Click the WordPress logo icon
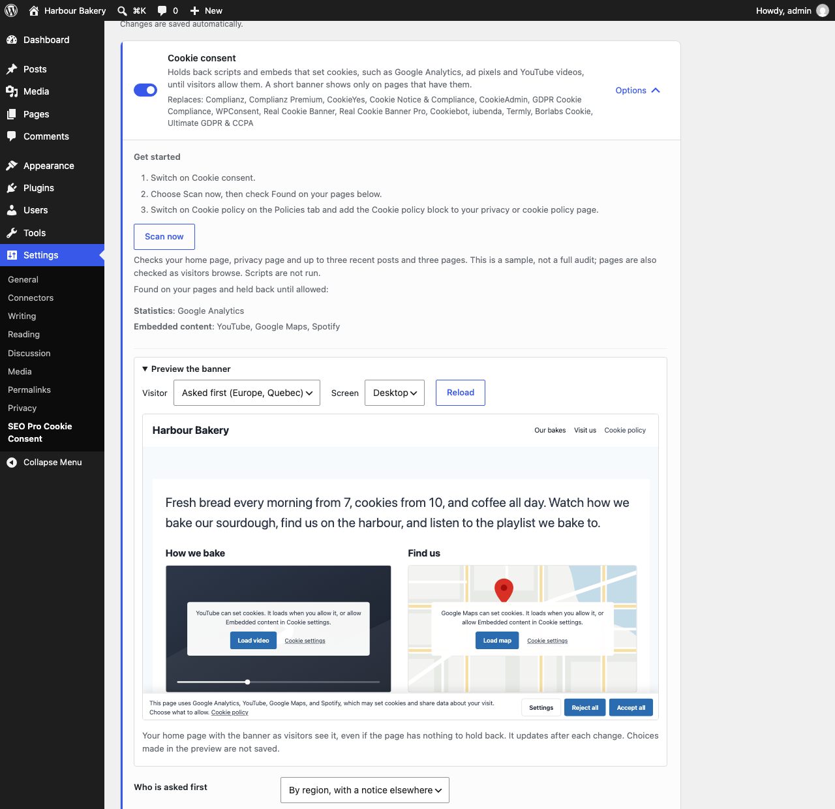The height and width of the screenshot is (809, 835). coord(11,10)
